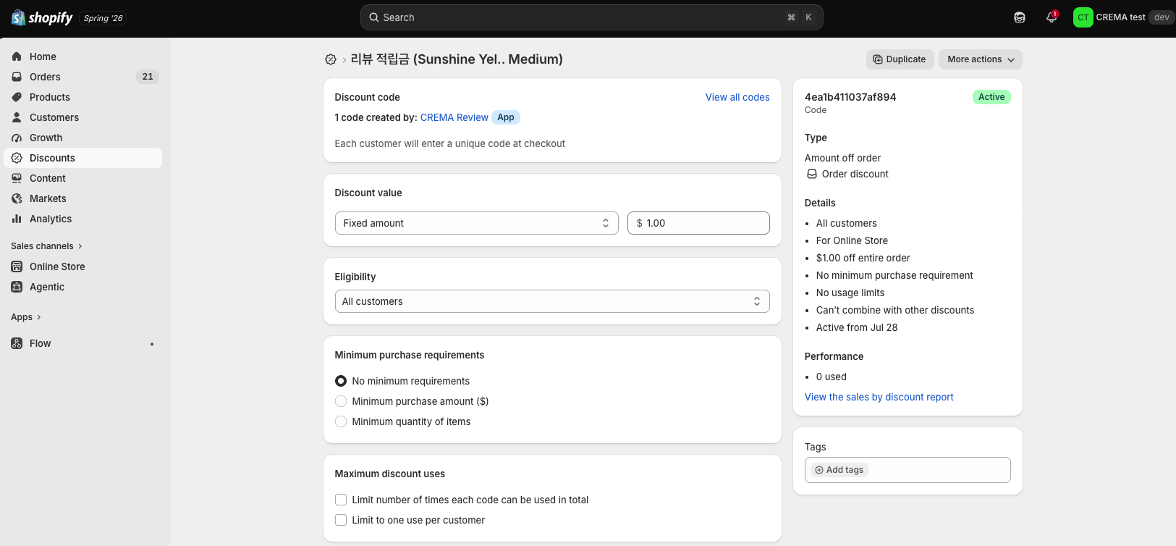Viewport: 1176px width, 546px height.
Task: Click 'Active from Jul 28' detail
Action: (857, 327)
